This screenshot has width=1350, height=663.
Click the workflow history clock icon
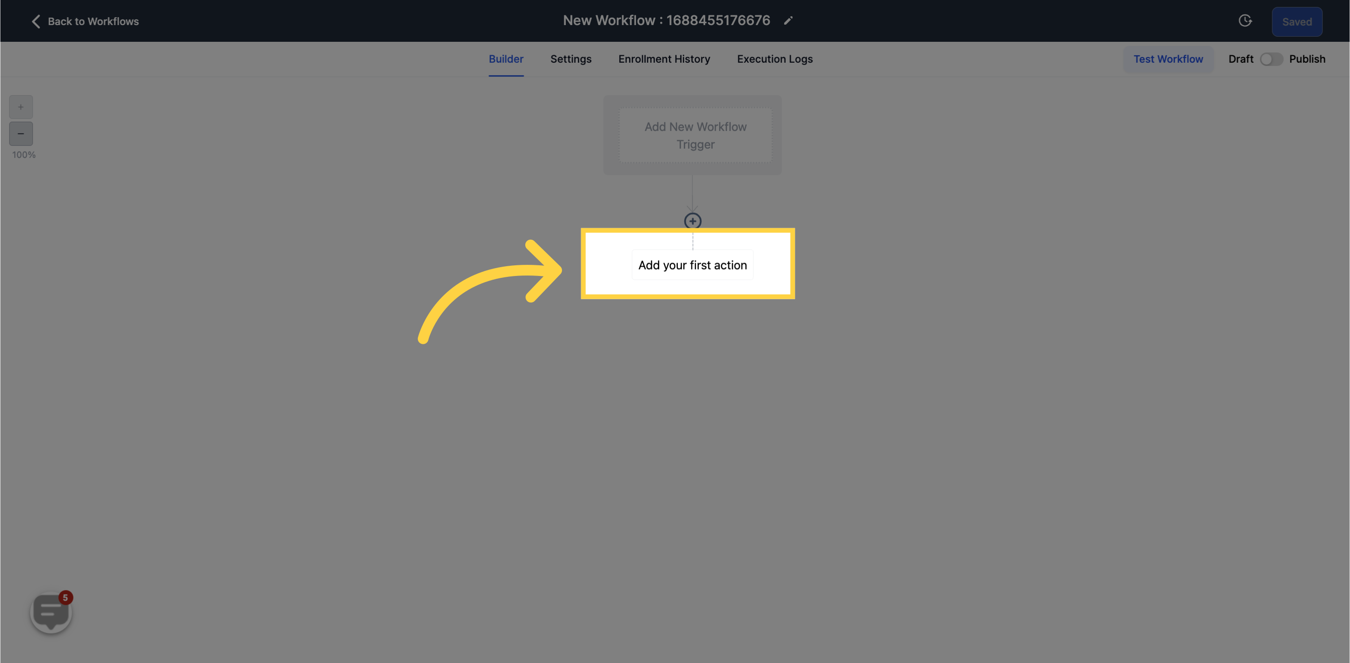[x=1246, y=20]
